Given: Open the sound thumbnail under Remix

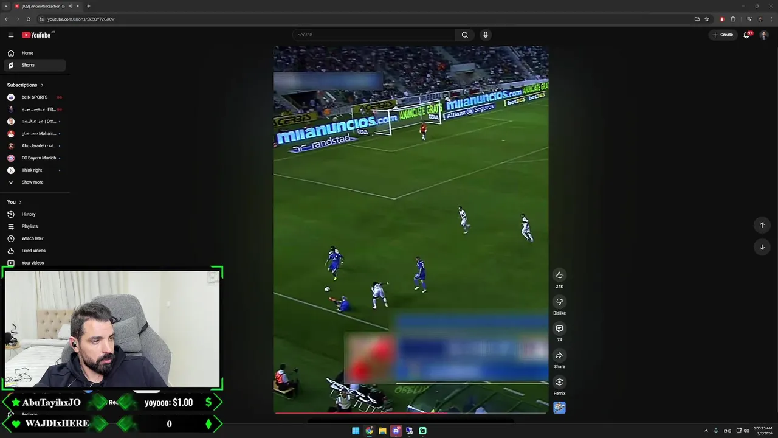Looking at the screenshot, I should point(559,408).
